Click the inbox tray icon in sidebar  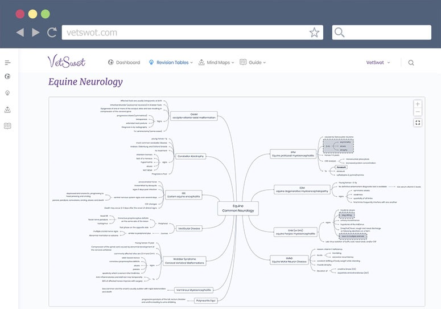[7, 109]
